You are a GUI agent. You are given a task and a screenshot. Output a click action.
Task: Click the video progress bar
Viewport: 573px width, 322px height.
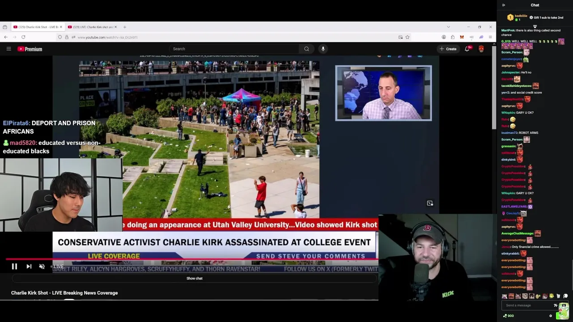192,259
